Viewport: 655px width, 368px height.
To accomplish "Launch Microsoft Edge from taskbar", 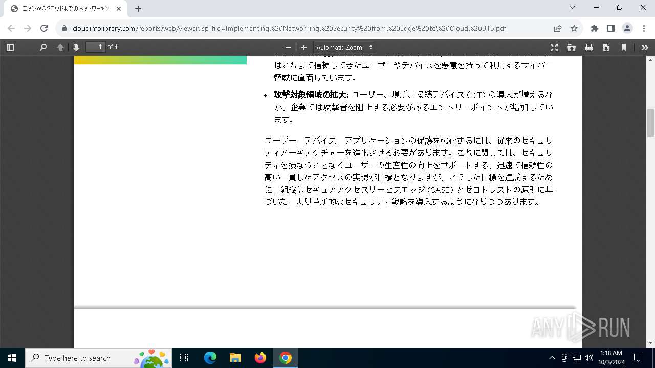I will click(x=210, y=358).
